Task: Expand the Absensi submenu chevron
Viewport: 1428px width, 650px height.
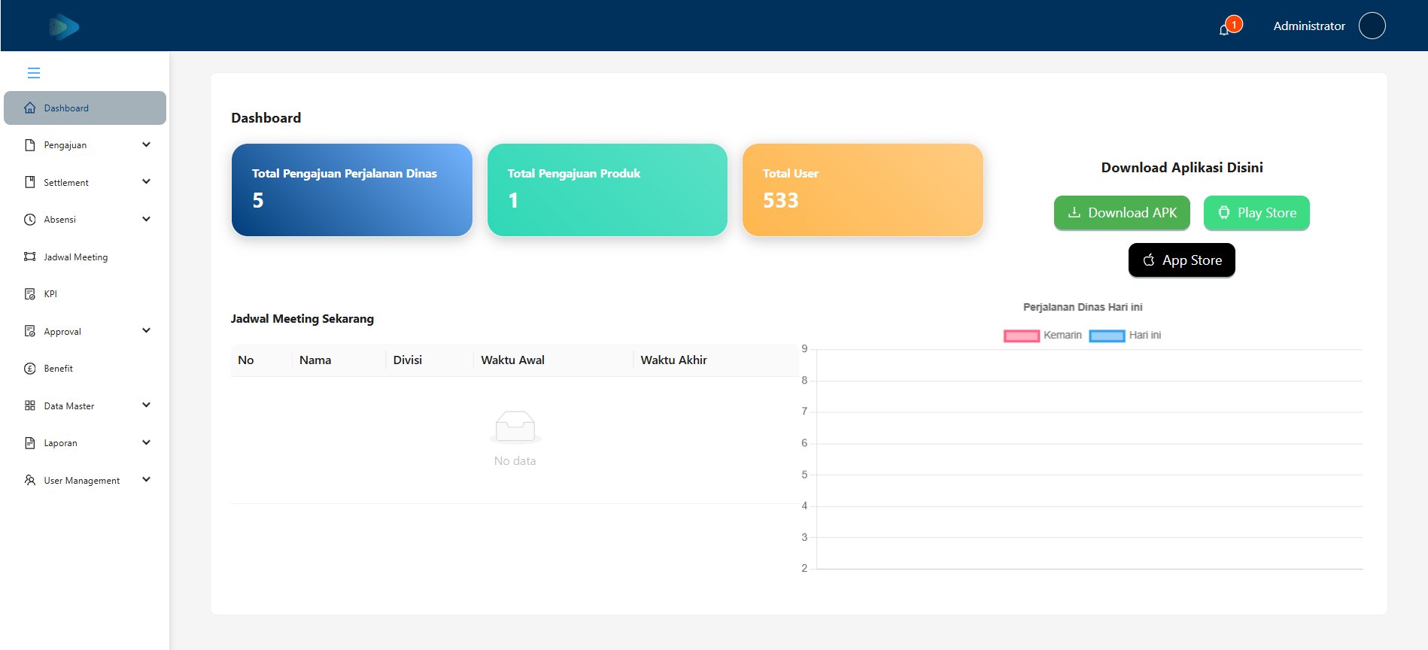Action: click(x=146, y=220)
